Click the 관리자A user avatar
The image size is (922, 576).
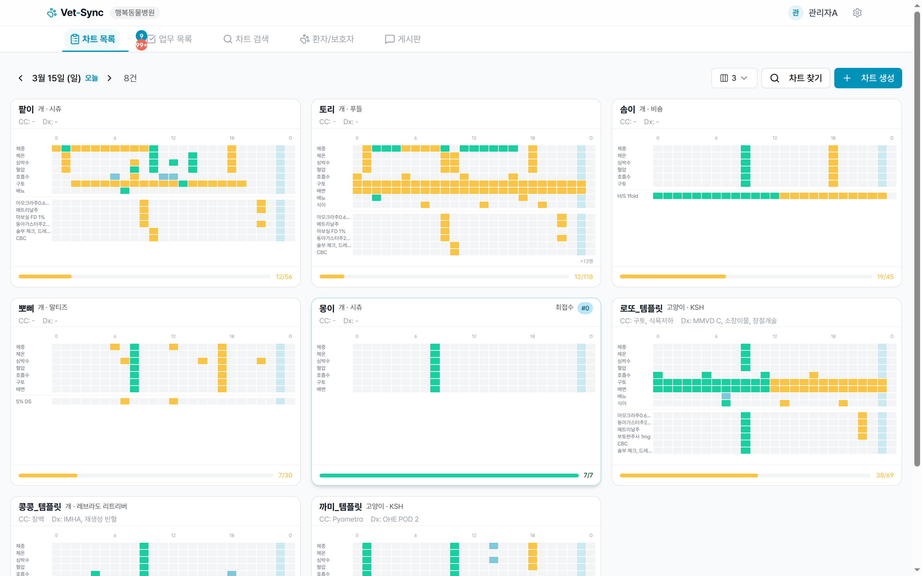tap(795, 13)
